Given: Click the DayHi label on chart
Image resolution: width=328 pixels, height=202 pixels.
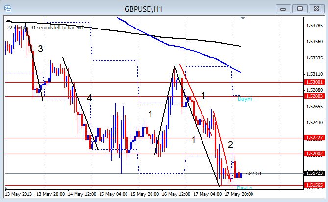Looking at the screenshot, I should click(245, 99).
